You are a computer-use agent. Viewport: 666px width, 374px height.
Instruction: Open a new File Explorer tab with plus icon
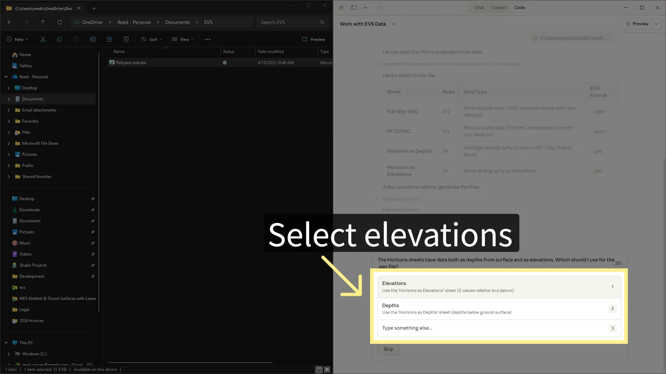point(94,8)
